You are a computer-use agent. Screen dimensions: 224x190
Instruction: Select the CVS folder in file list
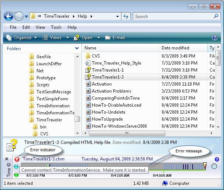click(93, 56)
